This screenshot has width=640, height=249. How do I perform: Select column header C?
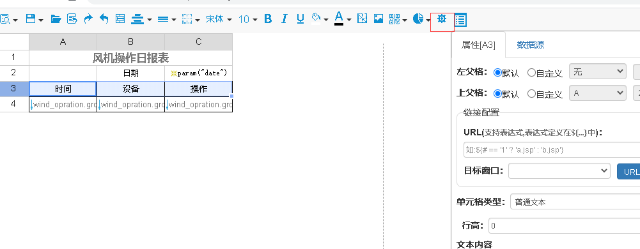tap(198, 41)
